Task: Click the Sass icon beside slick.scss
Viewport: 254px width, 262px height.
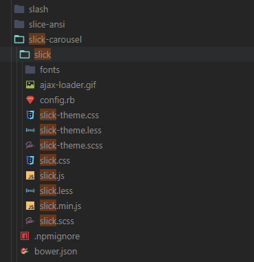Action: pos(30,221)
